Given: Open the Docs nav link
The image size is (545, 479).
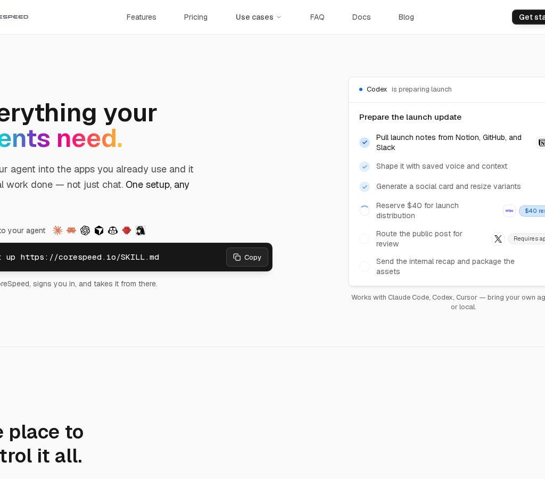Looking at the screenshot, I should tap(361, 17).
